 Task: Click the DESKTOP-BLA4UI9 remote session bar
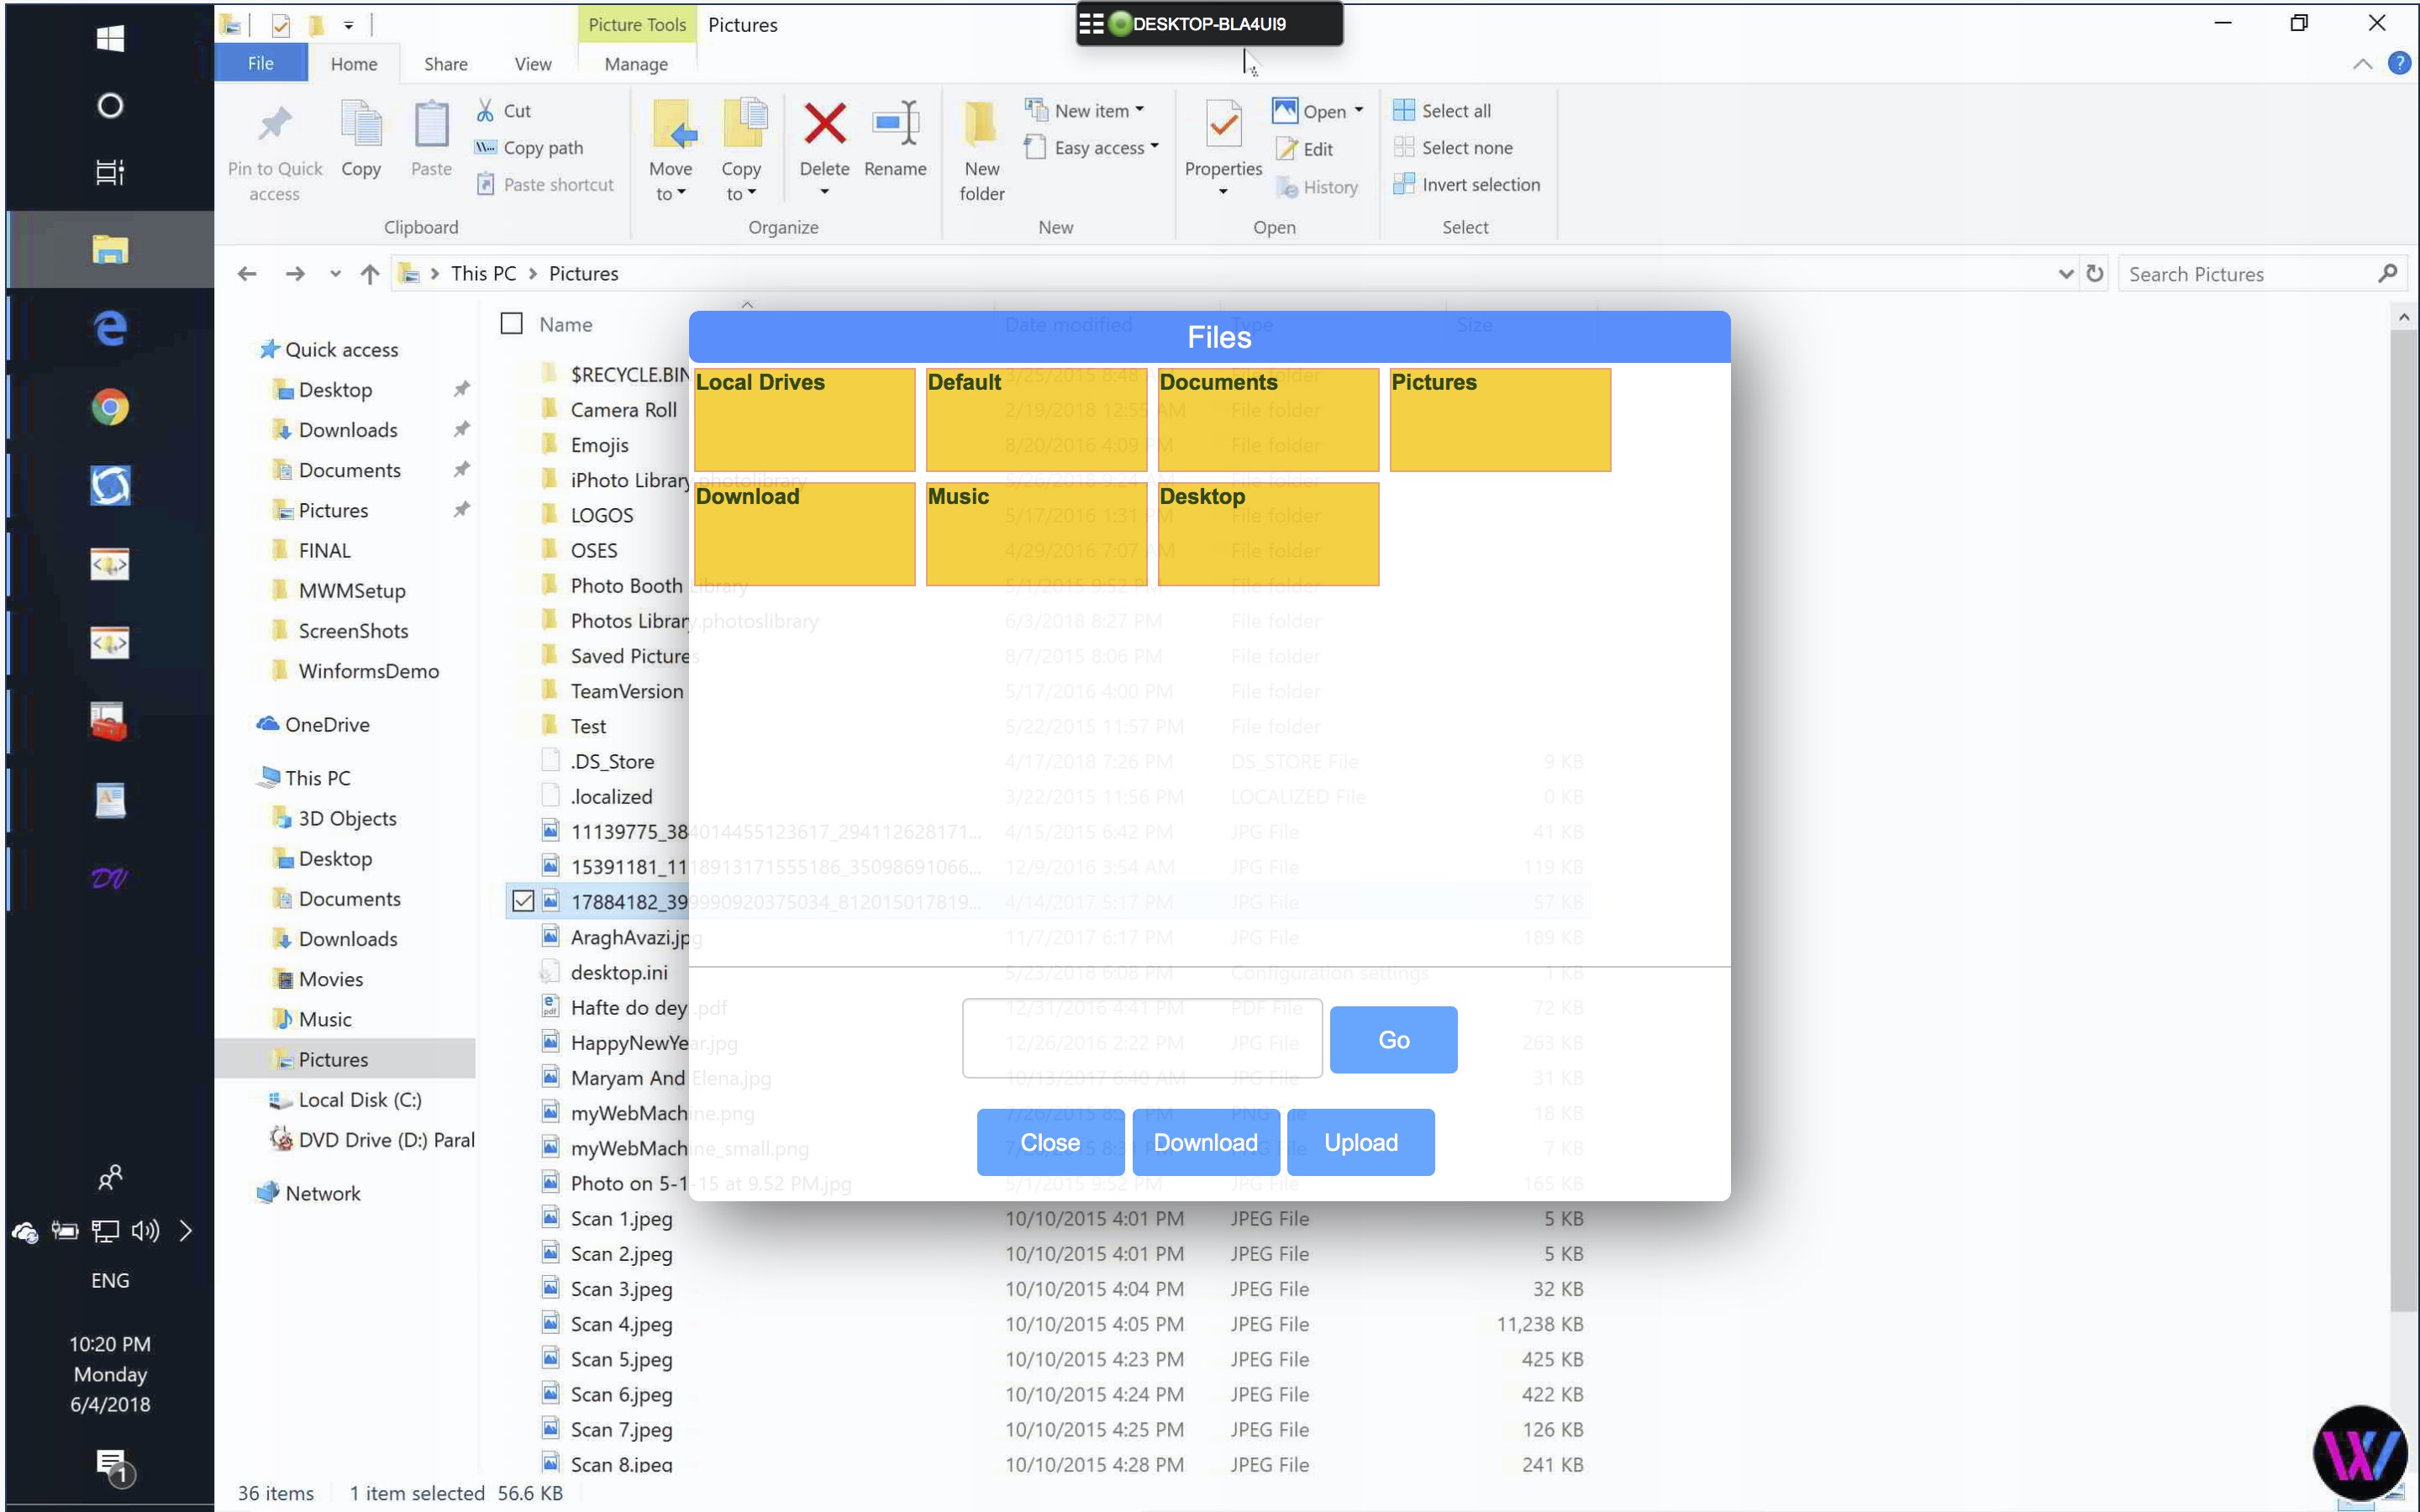(1209, 23)
